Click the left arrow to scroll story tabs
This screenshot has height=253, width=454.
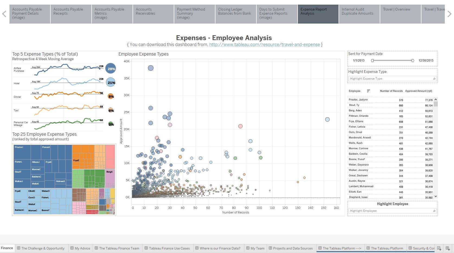point(4,14)
